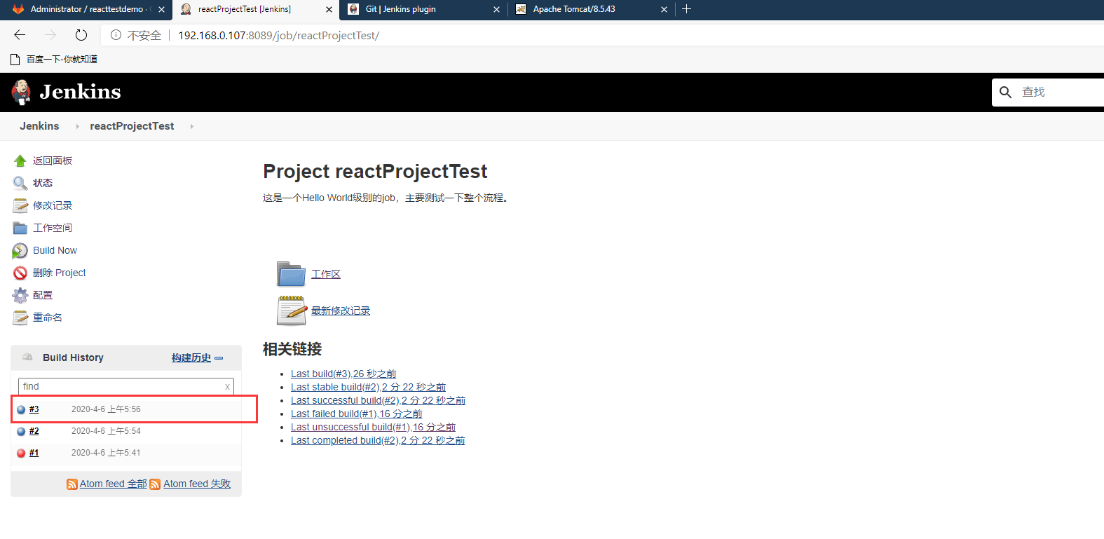Click the site info icon in address bar
Viewport: 1104px width, 539px height.
(116, 35)
